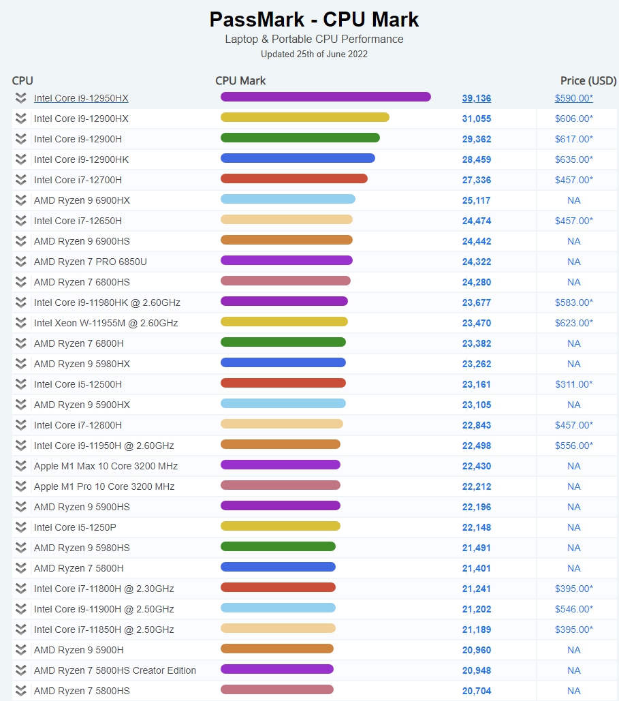
Task: Expand chevron for Intel Core i9-12900HK
Action: 20,159
